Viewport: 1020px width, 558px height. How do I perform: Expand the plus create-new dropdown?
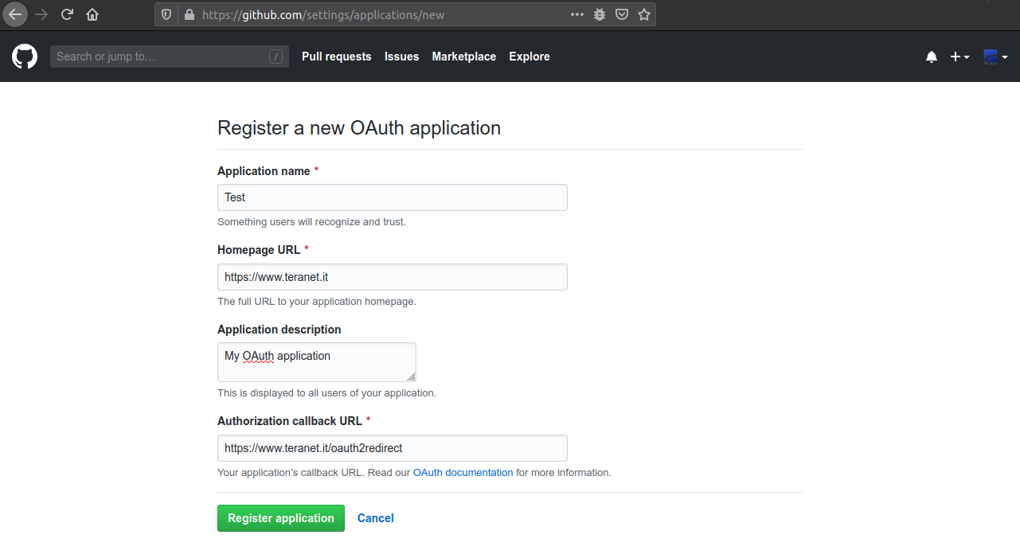pos(959,57)
